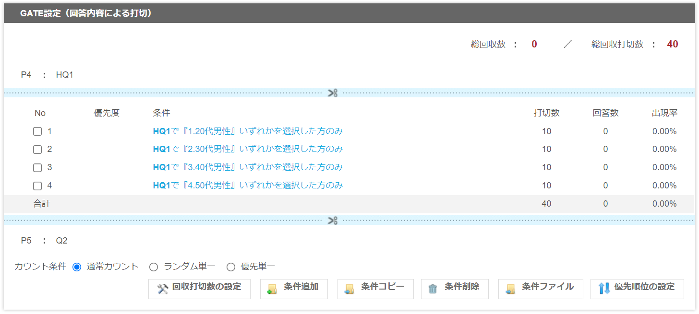Enable the checkbox for condition No 3

coord(37,168)
